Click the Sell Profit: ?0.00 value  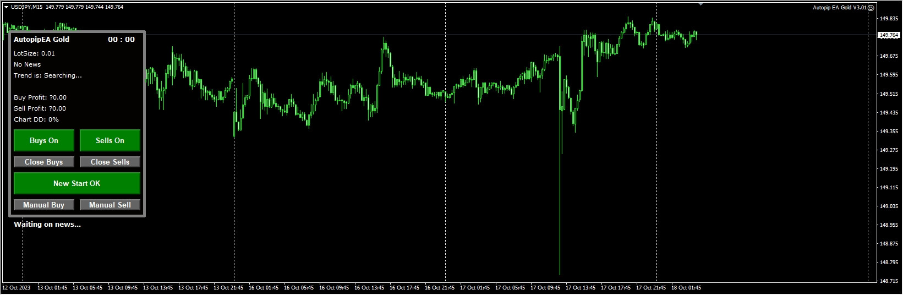[x=40, y=108]
